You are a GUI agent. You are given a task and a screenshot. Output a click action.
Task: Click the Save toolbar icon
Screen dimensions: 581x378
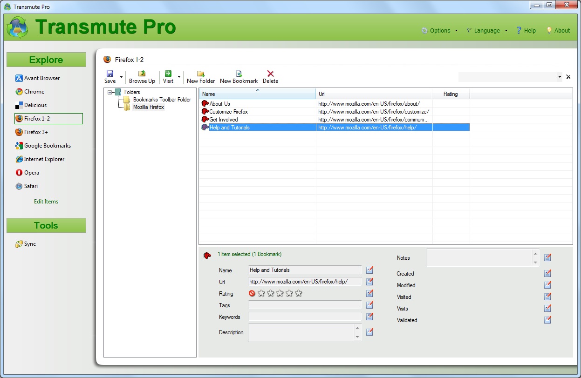coord(110,74)
